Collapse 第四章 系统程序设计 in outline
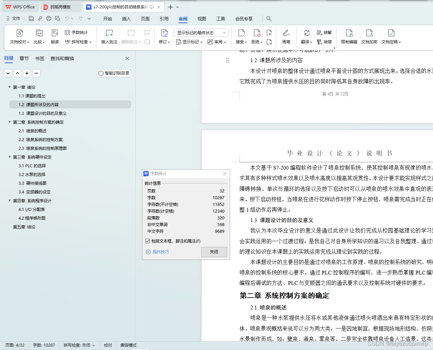Image resolution: width=433 pixels, height=350 pixels. (9, 201)
